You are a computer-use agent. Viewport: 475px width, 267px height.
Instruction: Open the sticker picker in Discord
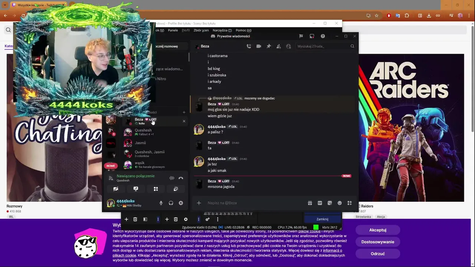tap(330, 203)
